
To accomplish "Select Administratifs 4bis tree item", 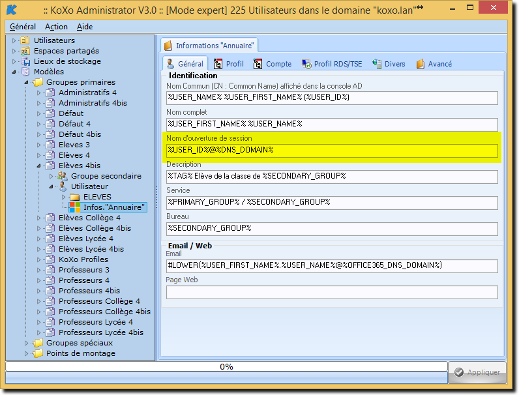I will pyautogui.click(x=93, y=103).
